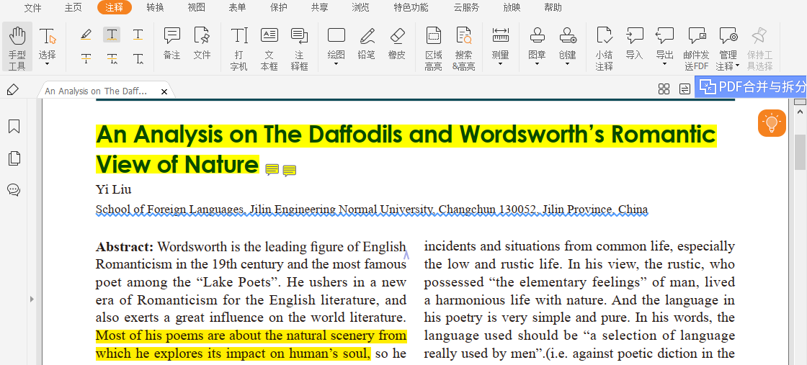Select the Hand tool (手型工具)

click(x=17, y=46)
